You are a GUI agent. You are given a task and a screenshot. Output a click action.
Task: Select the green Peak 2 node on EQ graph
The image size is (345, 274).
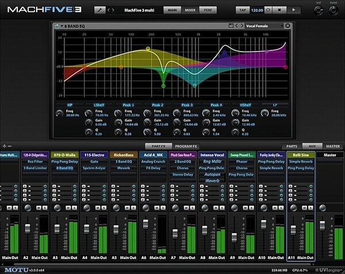click(x=163, y=86)
